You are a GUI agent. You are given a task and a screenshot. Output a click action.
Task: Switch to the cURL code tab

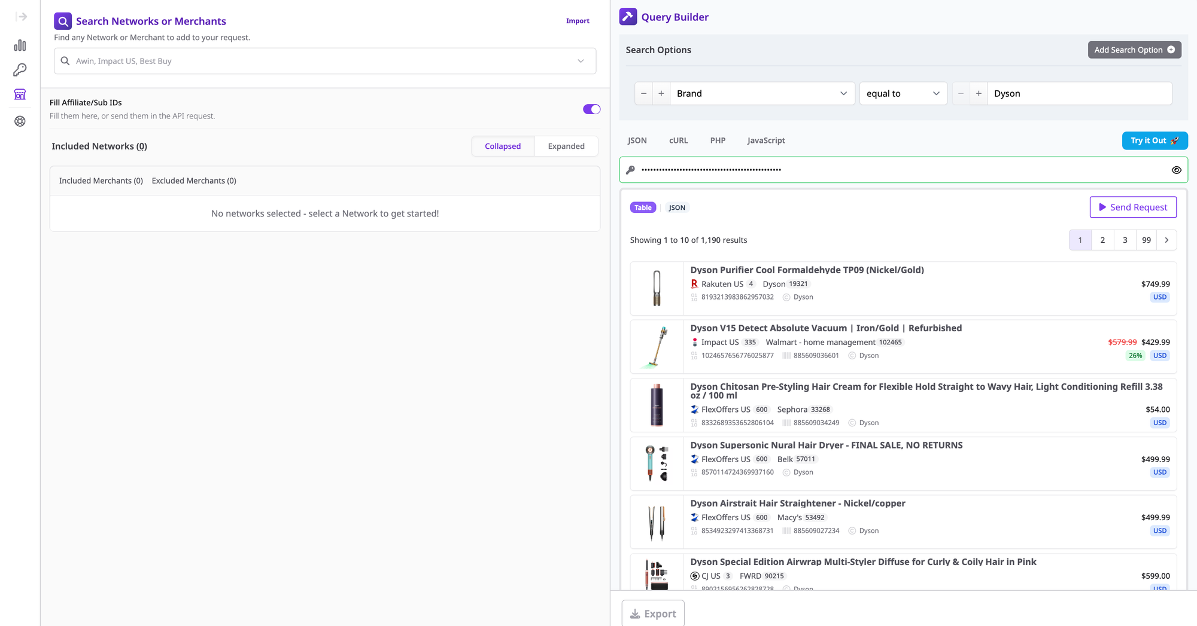pyautogui.click(x=679, y=141)
